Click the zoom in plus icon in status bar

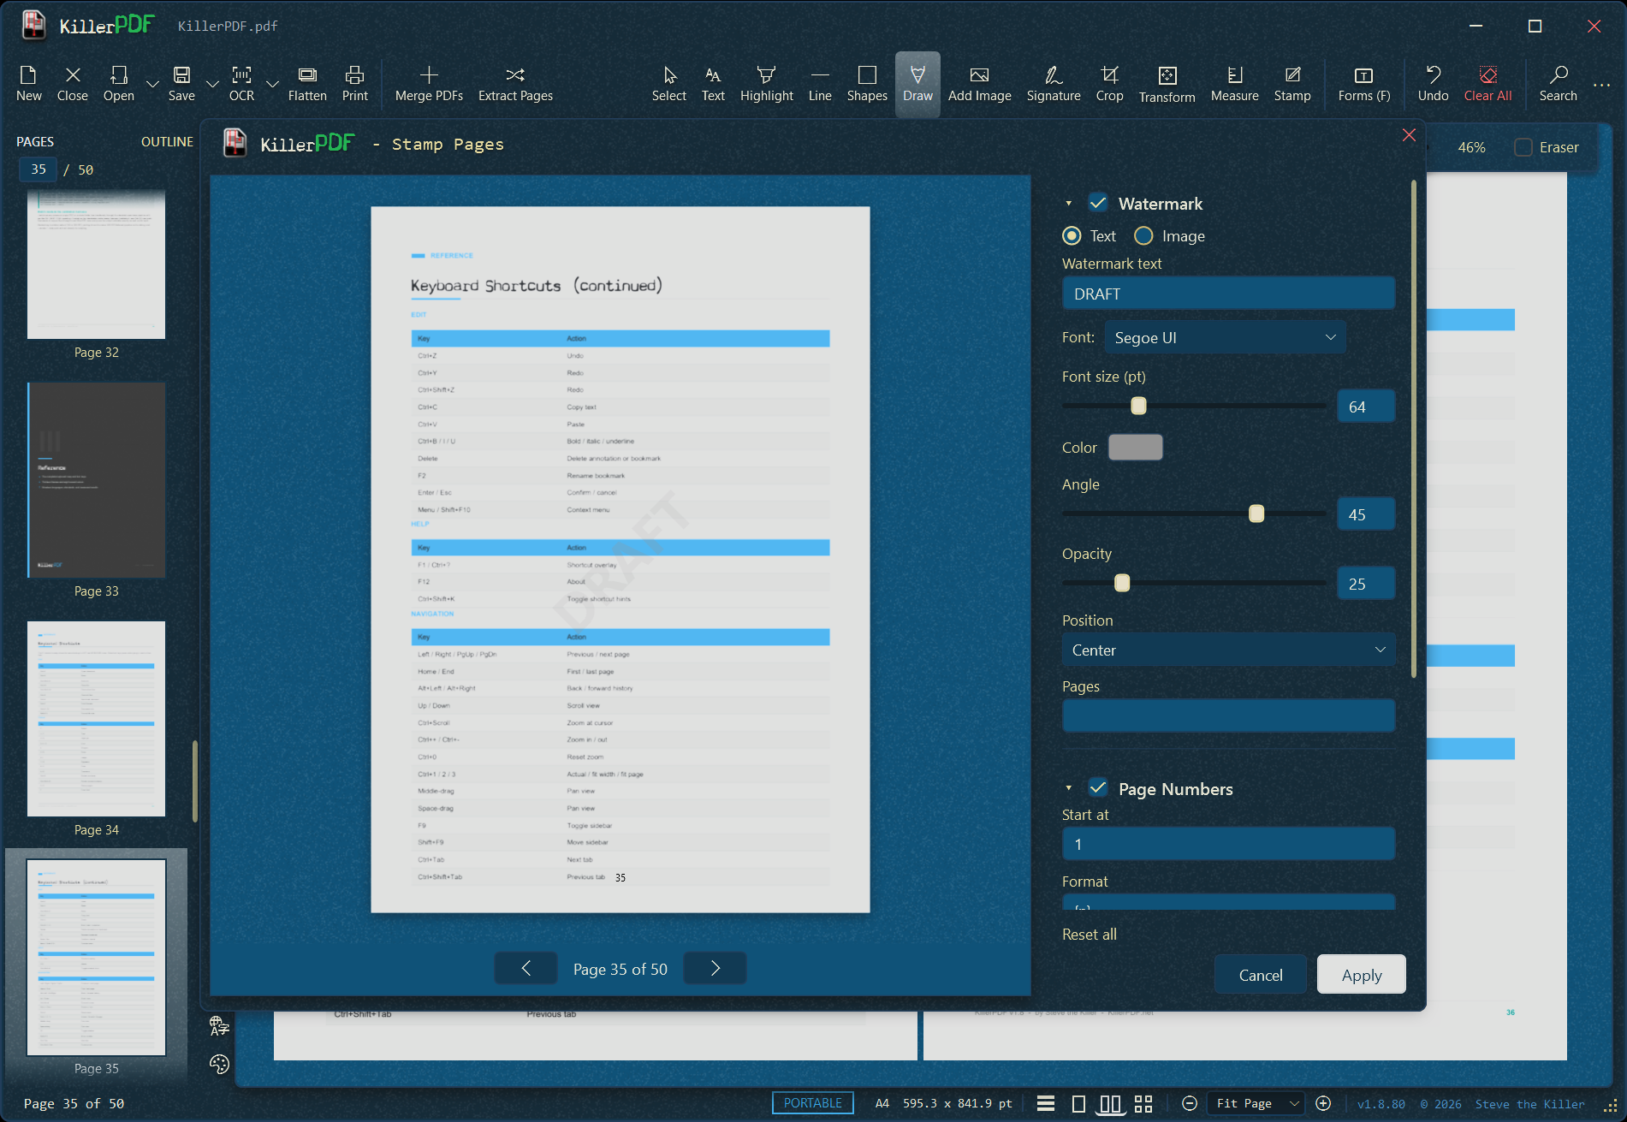coord(1323,1103)
